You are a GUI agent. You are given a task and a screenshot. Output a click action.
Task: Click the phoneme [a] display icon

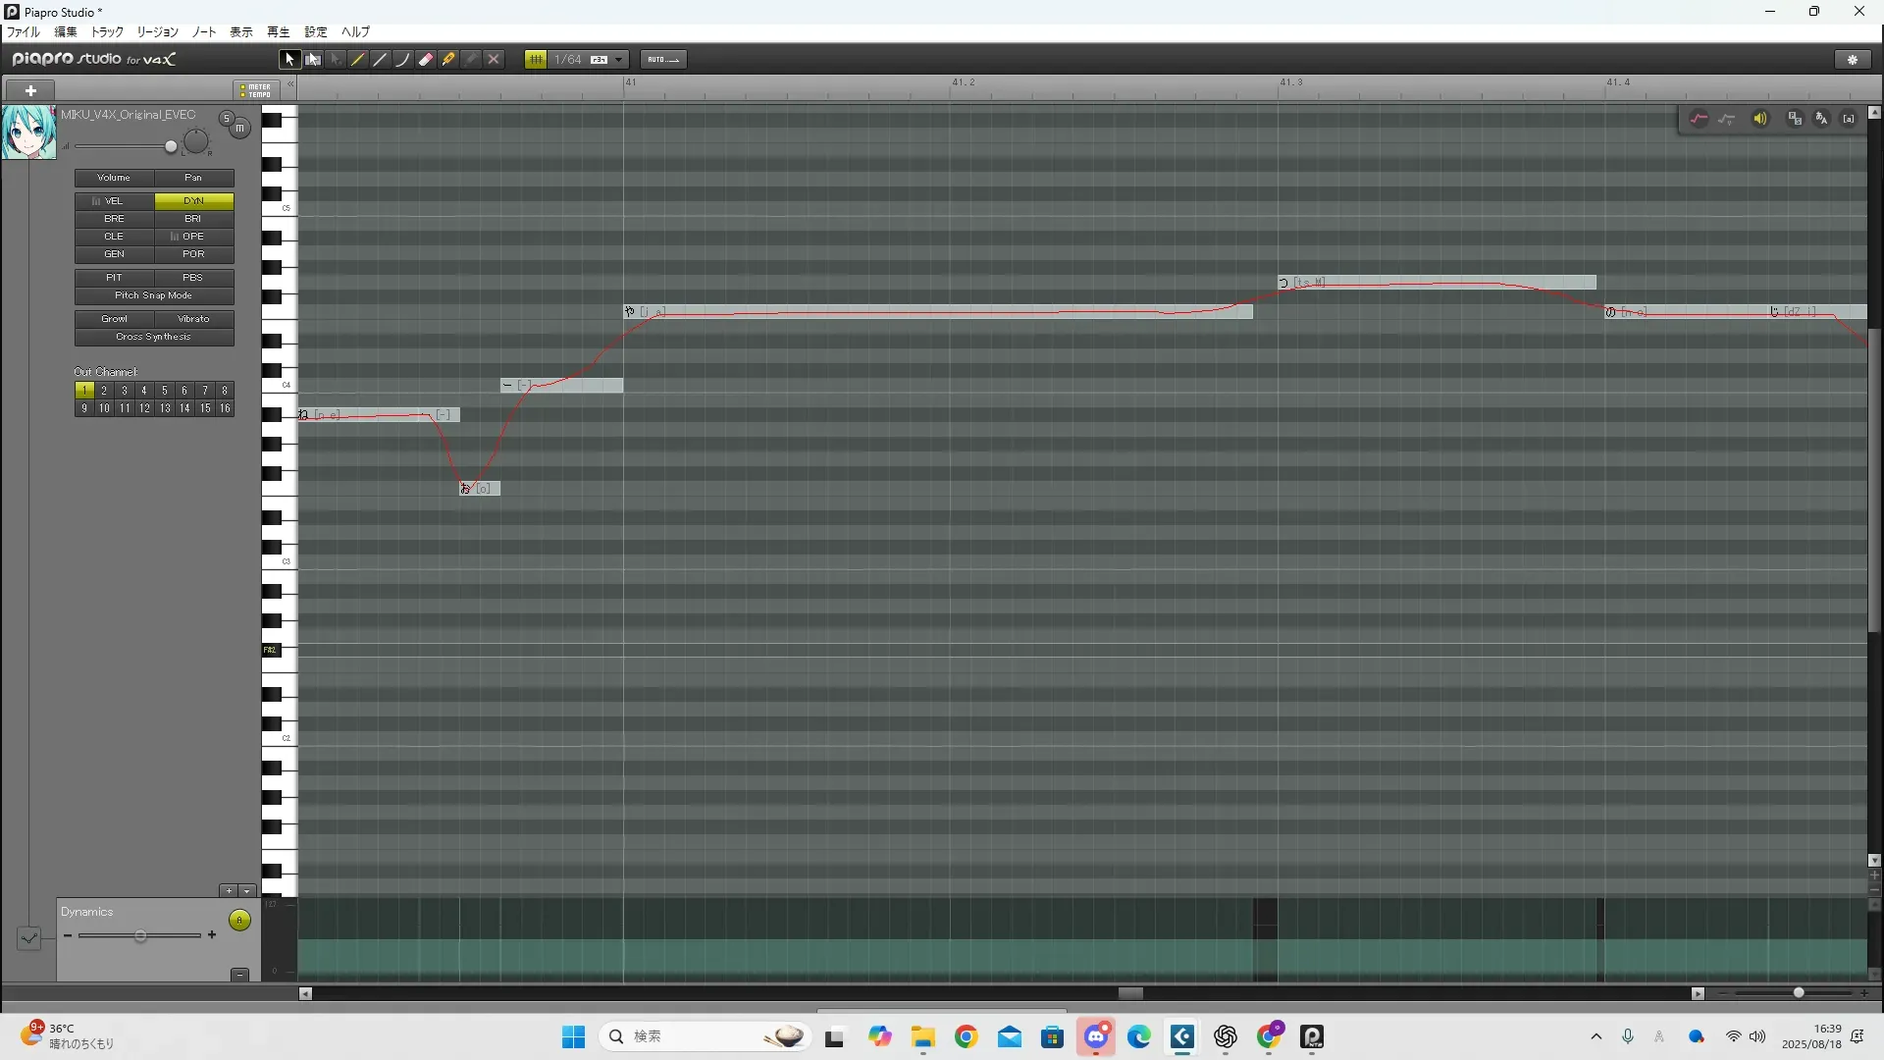(1849, 119)
